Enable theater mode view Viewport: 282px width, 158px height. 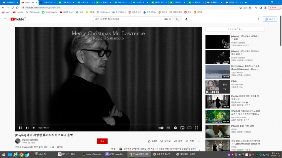pos(189,128)
